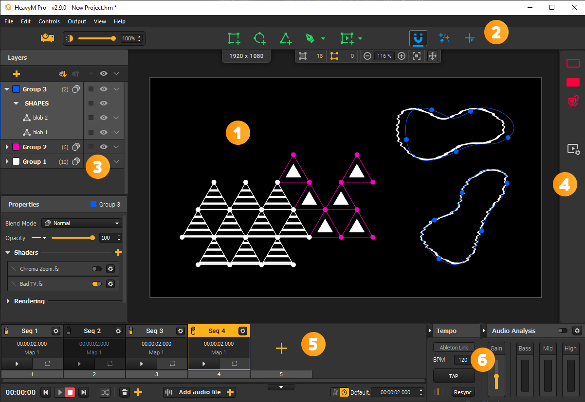Click the Opacity slider

point(73,238)
